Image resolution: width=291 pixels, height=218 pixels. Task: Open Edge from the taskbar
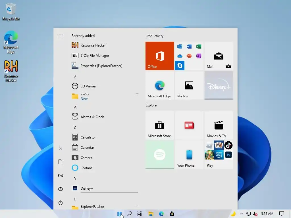pos(161,214)
